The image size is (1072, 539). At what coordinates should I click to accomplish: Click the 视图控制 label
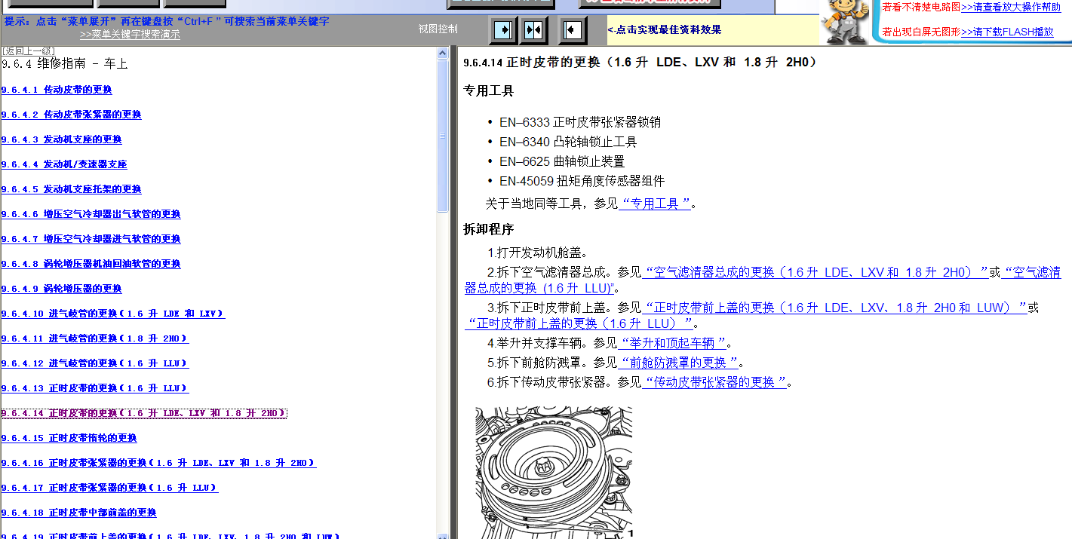pos(438,29)
